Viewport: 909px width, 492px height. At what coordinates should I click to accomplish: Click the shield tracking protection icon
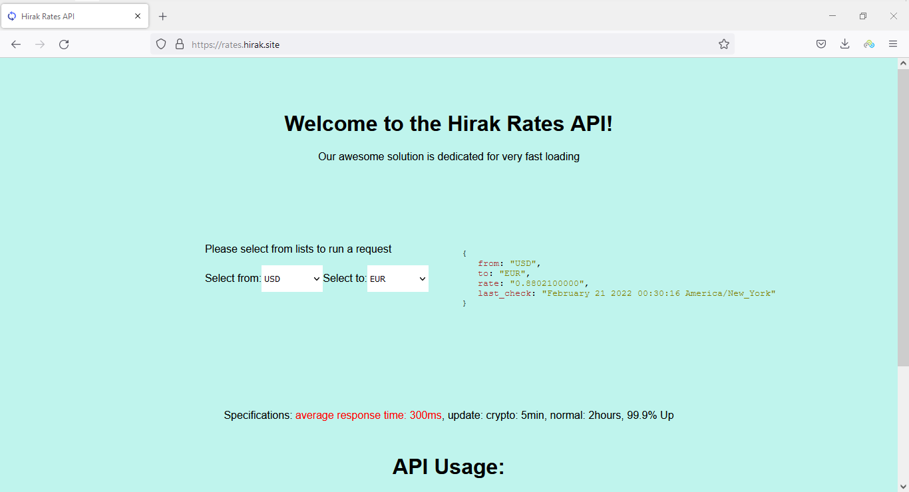pyautogui.click(x=161, y=45)
